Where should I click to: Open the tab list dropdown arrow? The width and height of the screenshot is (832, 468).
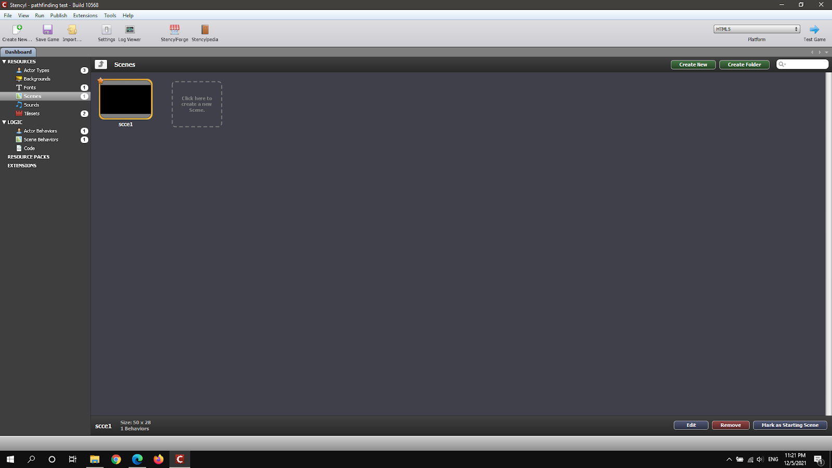[827, 52]
